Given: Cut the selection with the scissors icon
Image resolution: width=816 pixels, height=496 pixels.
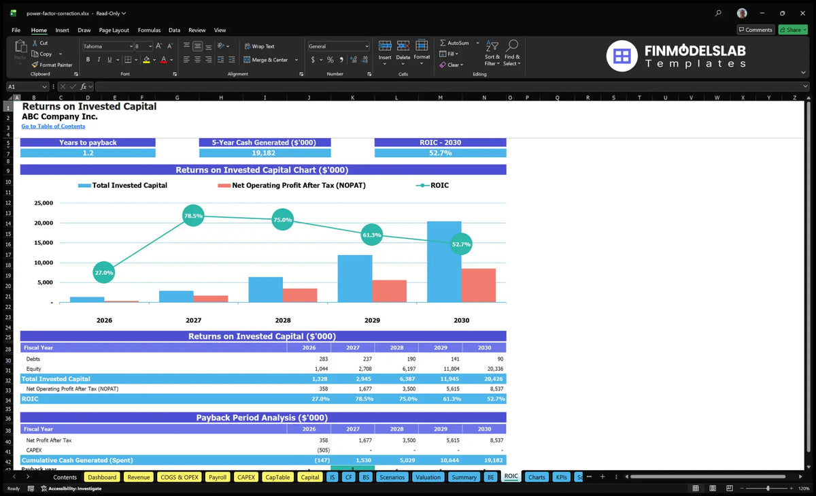Looking at the screenshot, I should coord(35,43).
